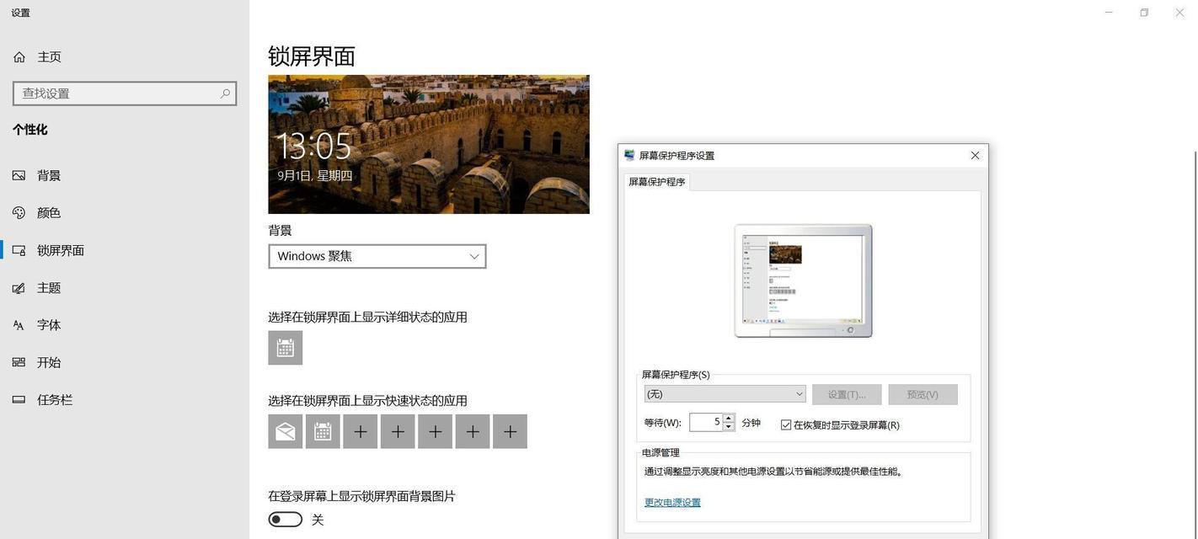
Task: Maximize or restore the Settings window
Action: pos(1144,13)
